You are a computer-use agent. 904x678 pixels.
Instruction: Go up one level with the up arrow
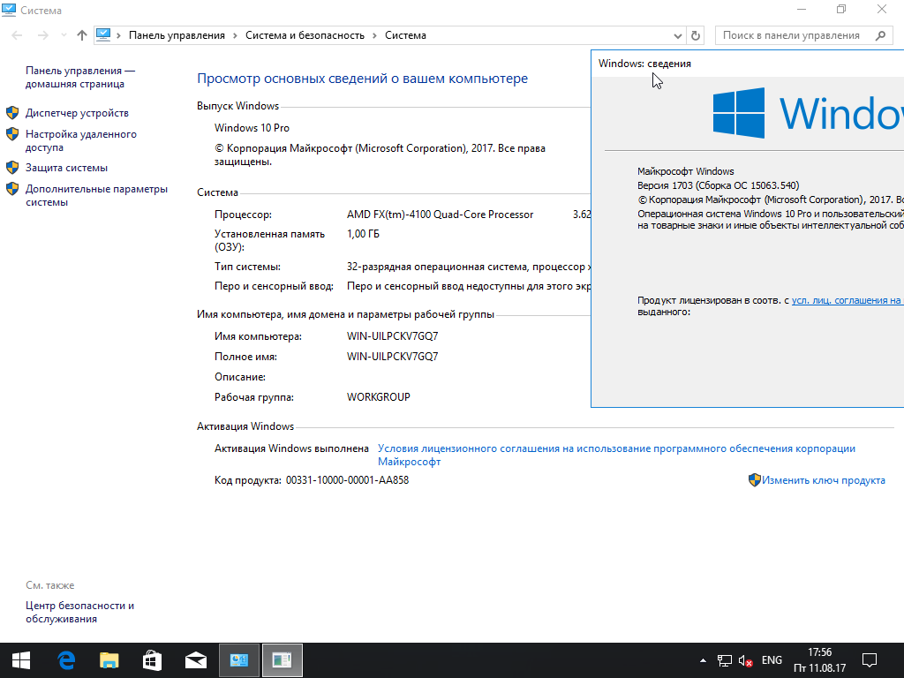[82, 35]
